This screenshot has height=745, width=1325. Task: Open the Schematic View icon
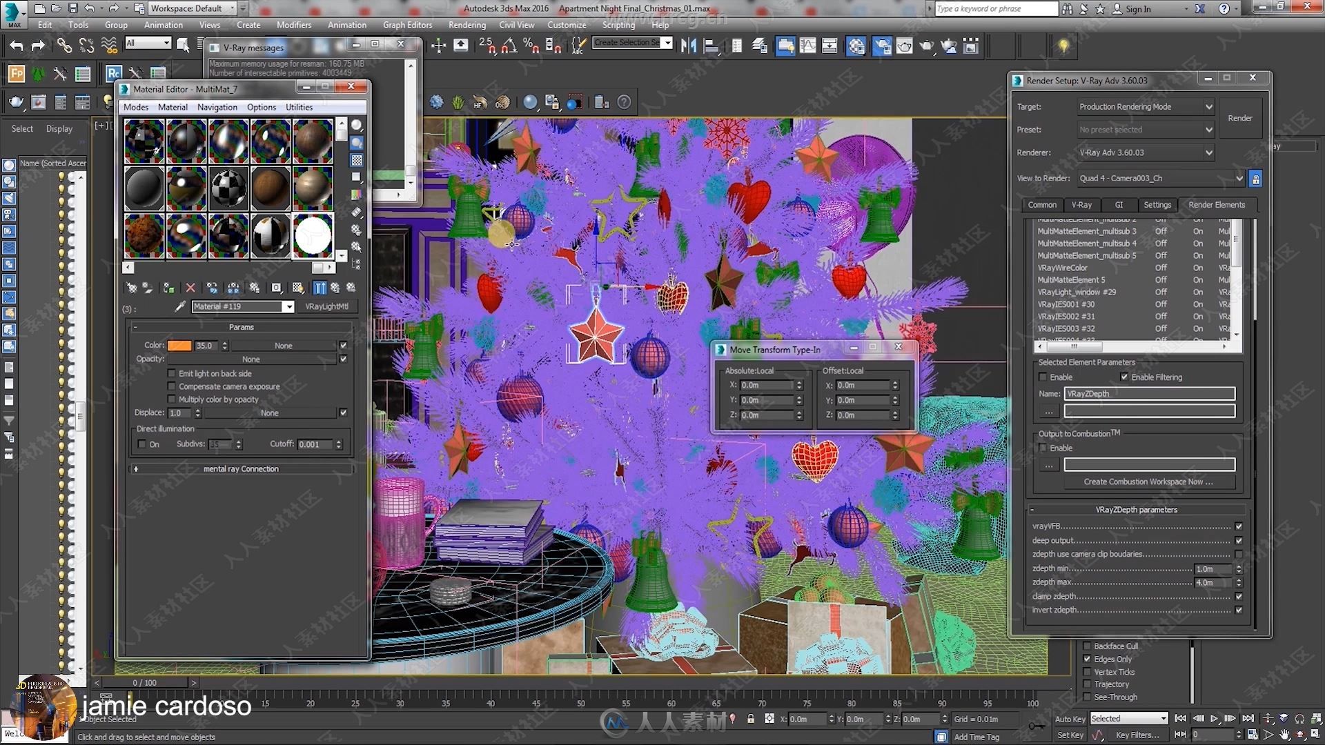click(830, 46)
